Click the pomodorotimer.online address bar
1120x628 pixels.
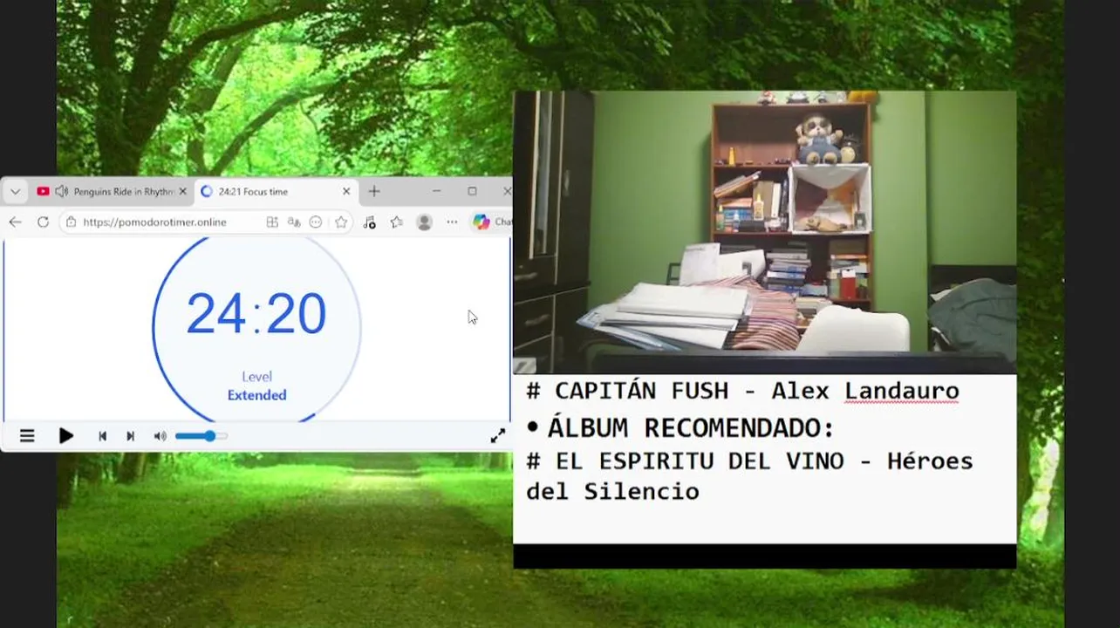(x=154, y=222)
